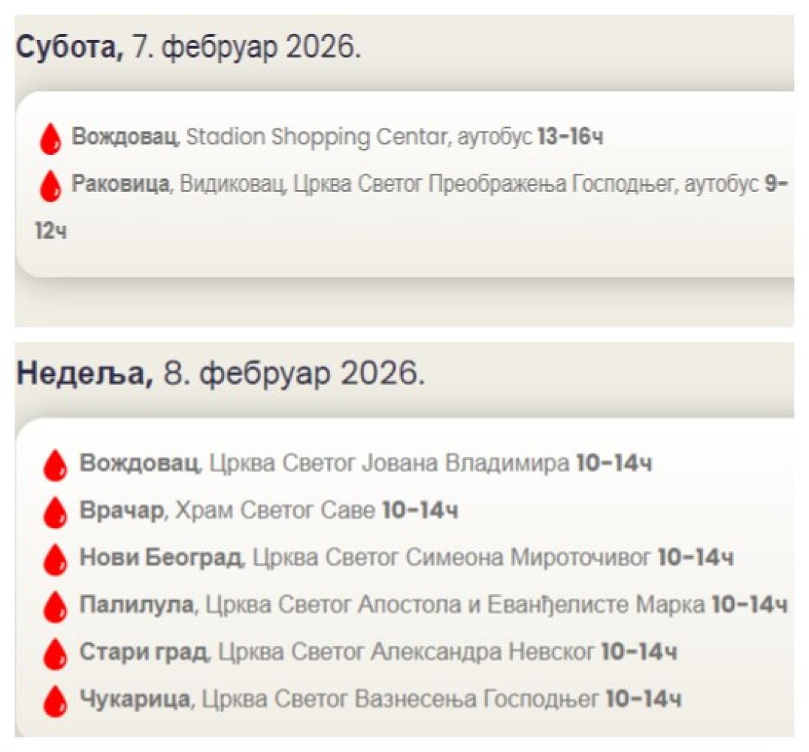The image size is (809, 752).
Task: Click the blood drop icon beside Врачар
Action: tap(55, 512)
